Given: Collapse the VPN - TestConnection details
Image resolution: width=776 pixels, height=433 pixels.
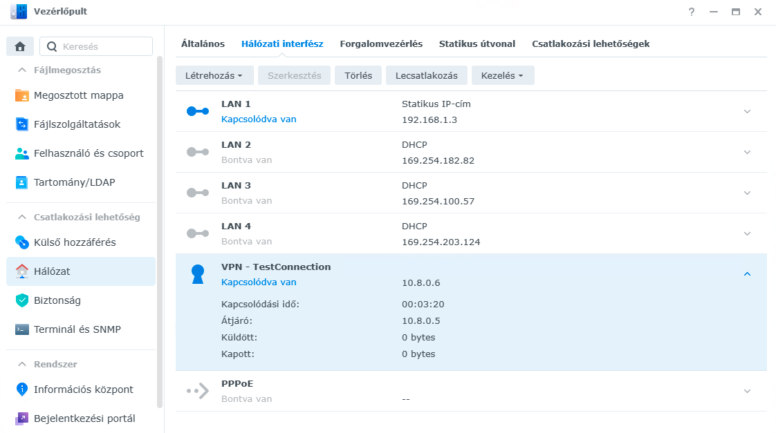Looking at the screenshot, I should tap(747, 274).
